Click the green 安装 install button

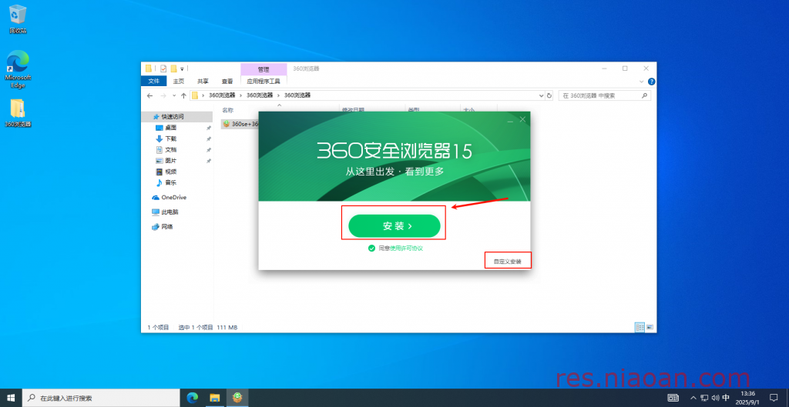(394, 226)
